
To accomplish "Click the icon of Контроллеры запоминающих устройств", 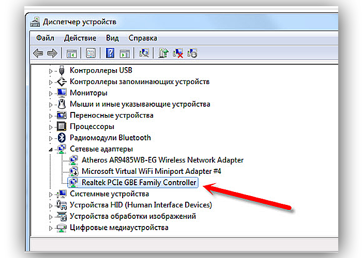I will (x=62, y=82).
